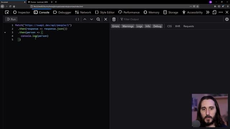Image resolution: width=230 pixels, height=129 pixels.
Task: Go to next expression in history
Action: tap(91, 19)
